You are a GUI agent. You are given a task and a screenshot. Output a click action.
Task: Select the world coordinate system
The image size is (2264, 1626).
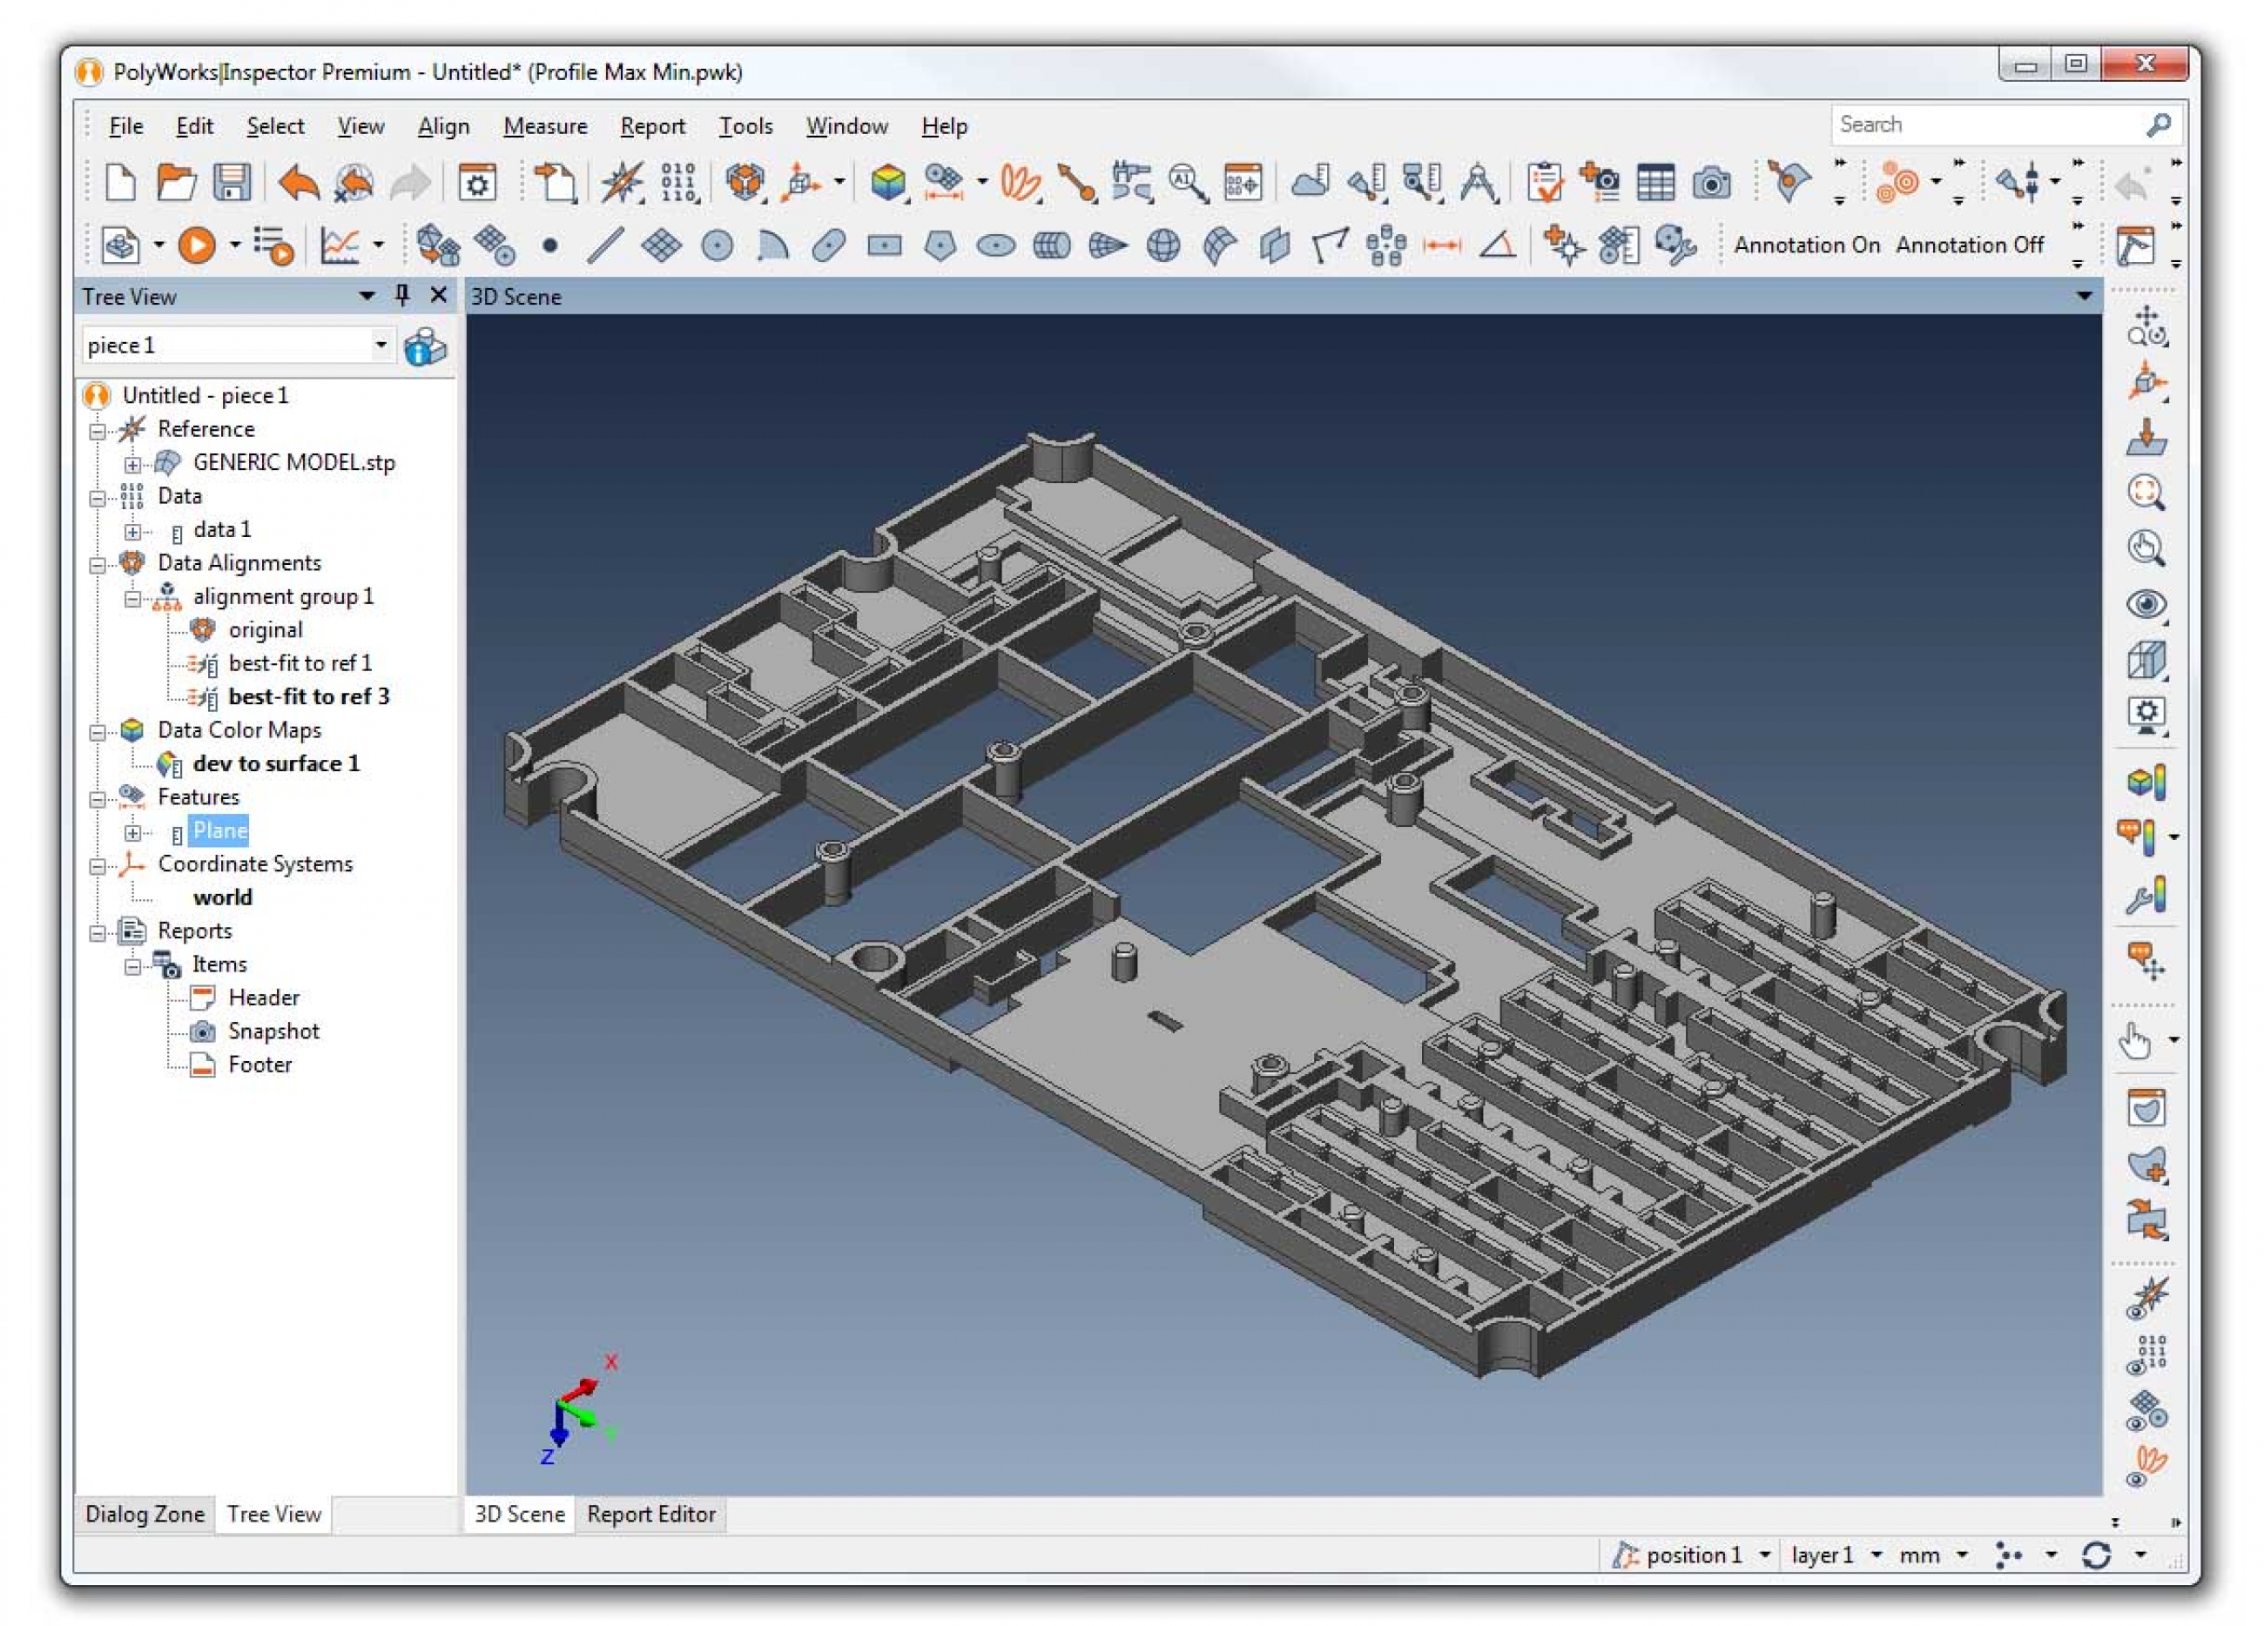tap(223, 897)
